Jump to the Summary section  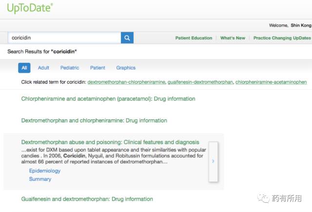(x=40, y=179)
